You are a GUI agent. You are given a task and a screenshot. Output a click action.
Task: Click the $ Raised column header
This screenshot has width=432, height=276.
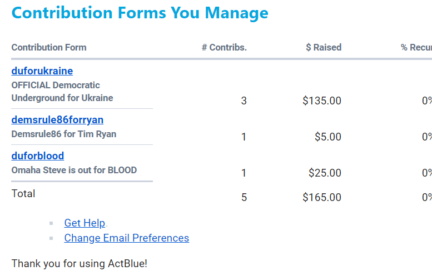[x=324, y=48]
